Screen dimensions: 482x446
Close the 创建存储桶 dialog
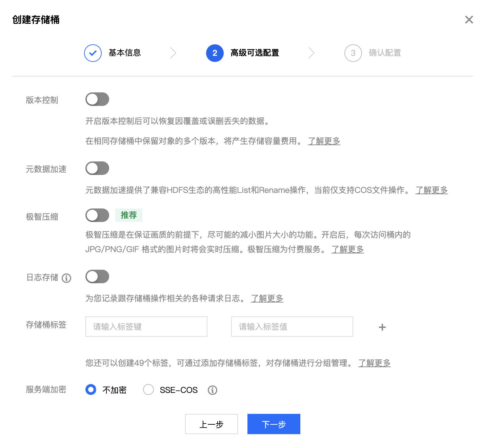[x=469, y=20]
